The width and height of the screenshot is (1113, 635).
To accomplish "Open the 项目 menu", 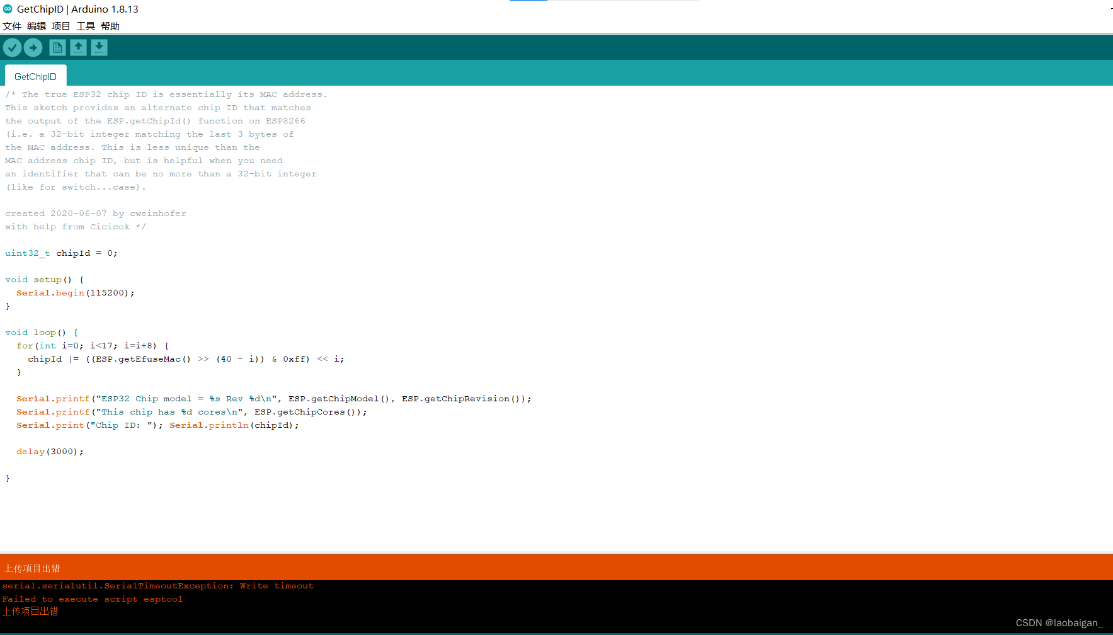I will click(60, 26).
